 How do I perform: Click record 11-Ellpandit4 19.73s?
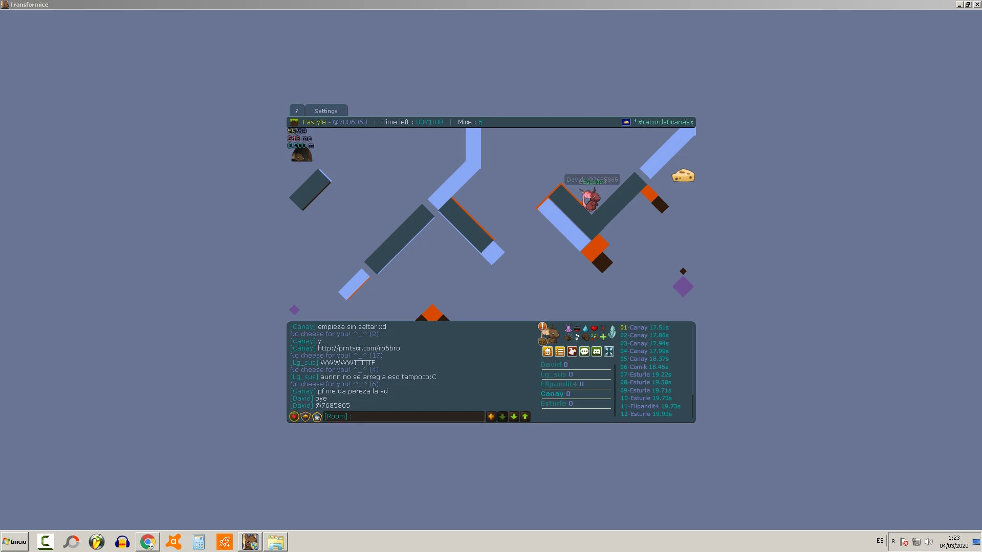(x=650, y=406)
